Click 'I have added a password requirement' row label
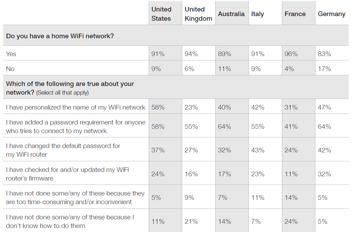Viewport: 358px width, 232px height. click(x=76, y=126)
